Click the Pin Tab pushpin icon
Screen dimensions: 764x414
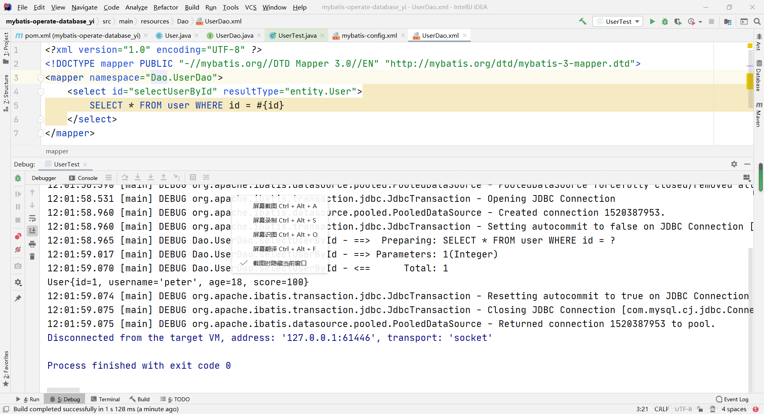(18, 298)
